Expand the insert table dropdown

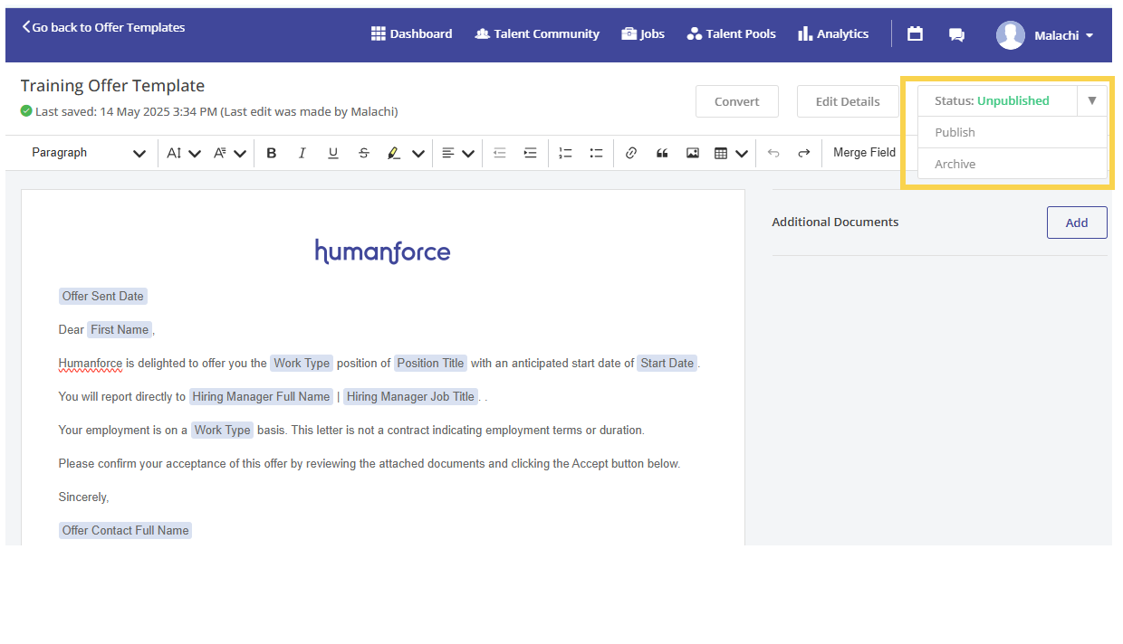[742, 154]
